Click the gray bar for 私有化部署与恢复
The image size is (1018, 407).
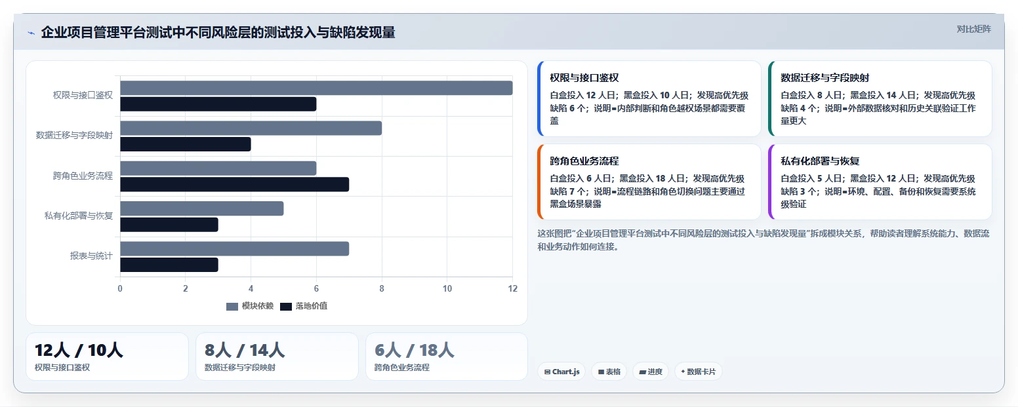pos(202,208)
